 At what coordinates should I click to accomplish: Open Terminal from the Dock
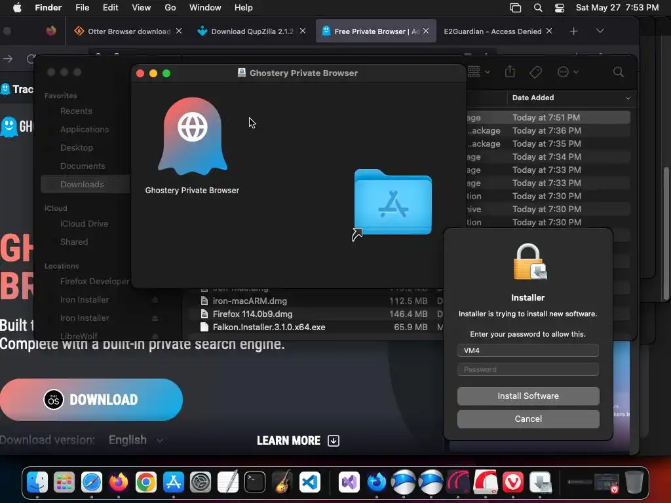click(255, 483)
